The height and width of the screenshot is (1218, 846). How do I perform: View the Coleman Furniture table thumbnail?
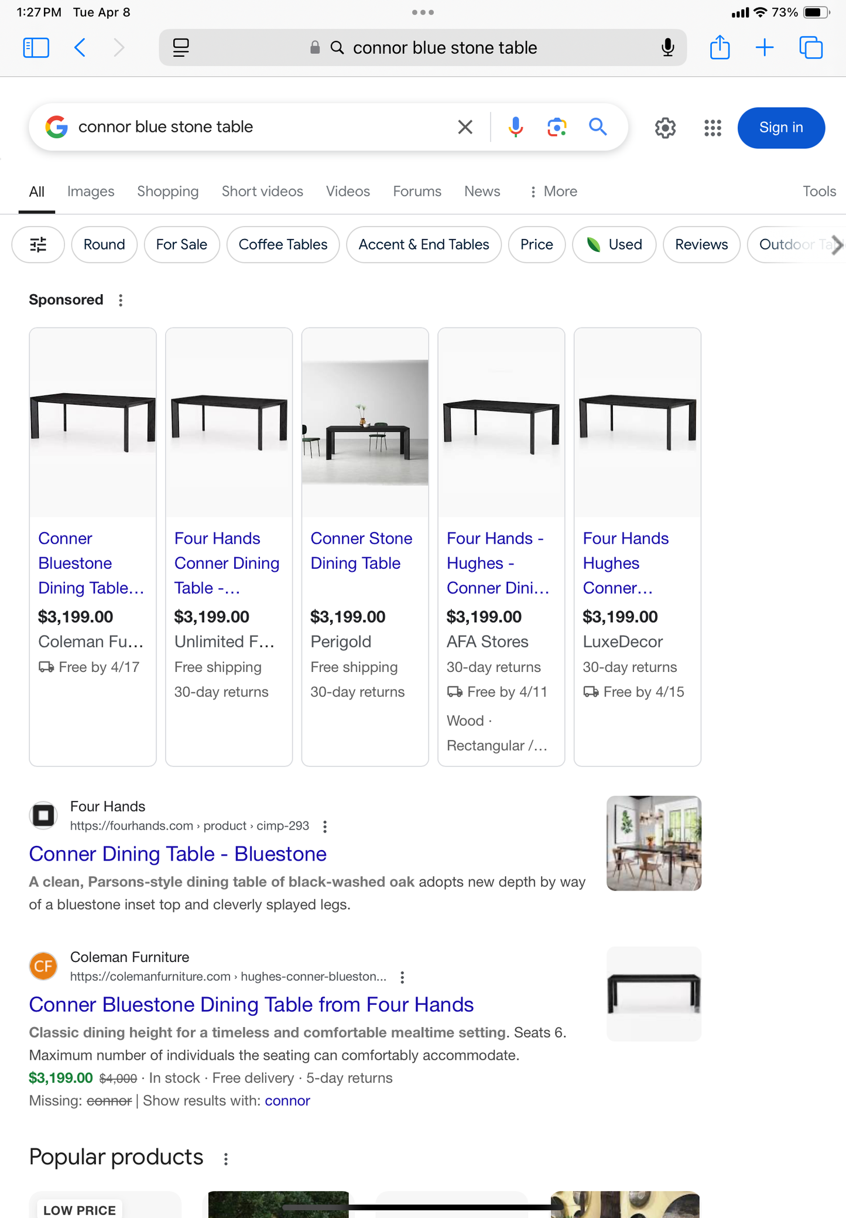pos(653,994)
